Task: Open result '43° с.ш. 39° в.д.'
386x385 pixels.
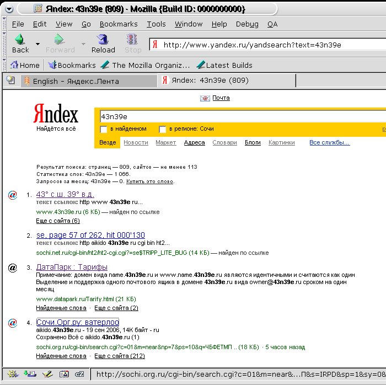Action: [65, 194]
